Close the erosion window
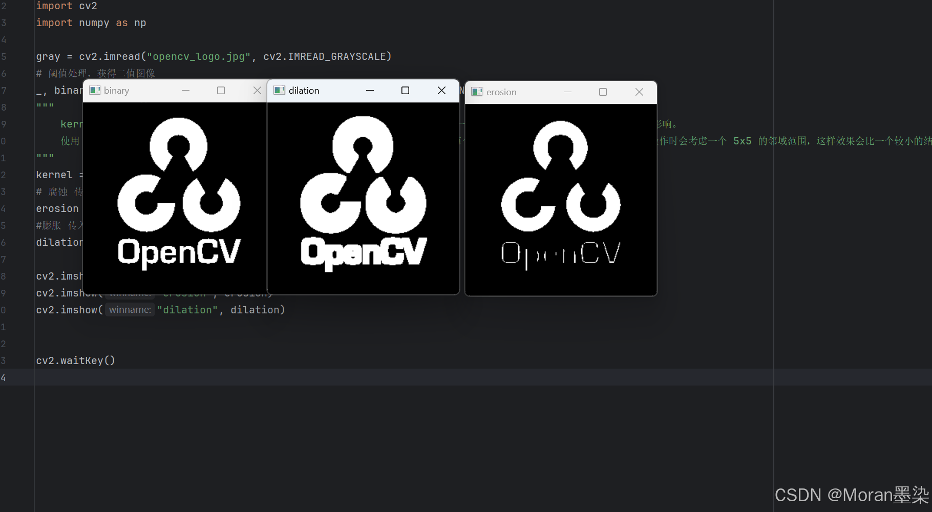 click(x=639, y=92)
